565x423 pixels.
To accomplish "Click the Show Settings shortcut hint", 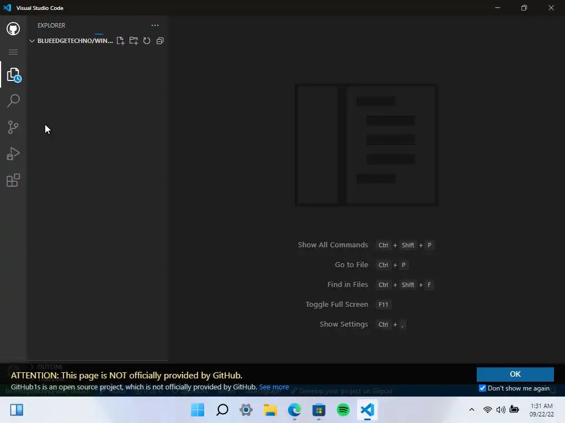I will pos(363,324).
